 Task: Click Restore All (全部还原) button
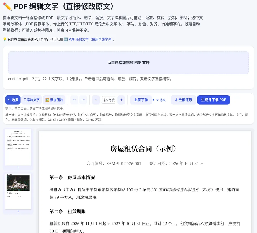(x=183, y=100)
